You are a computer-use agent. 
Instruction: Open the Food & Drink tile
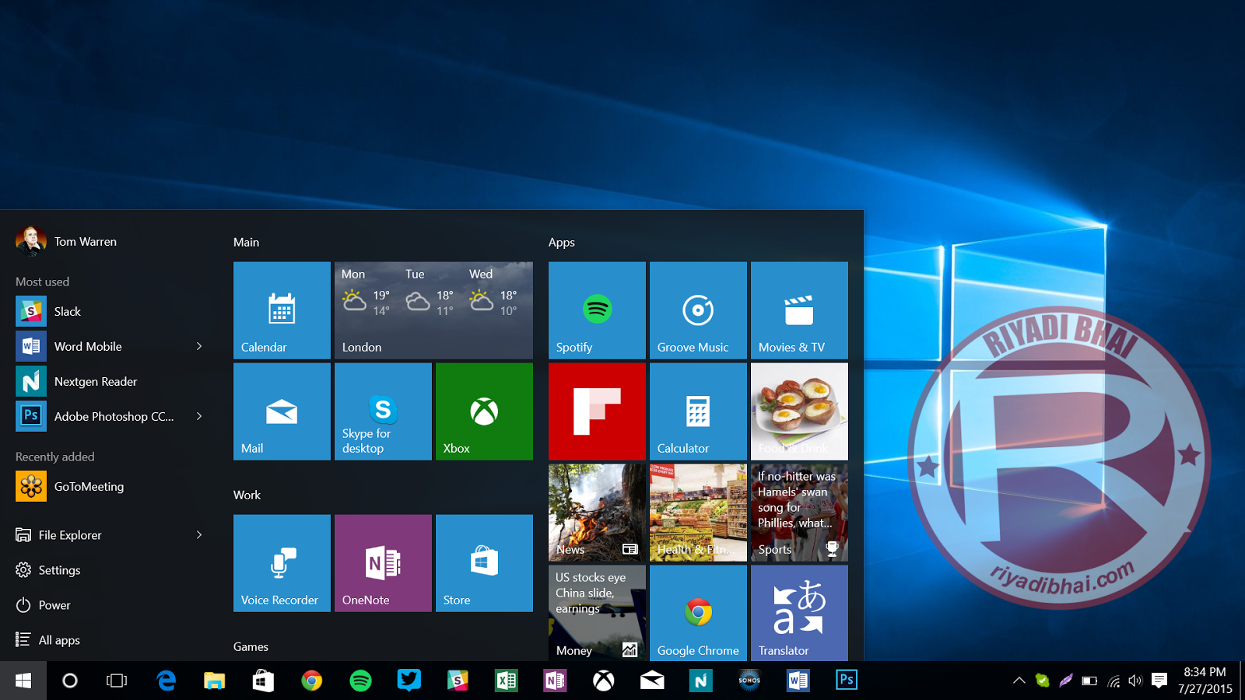tap(799, 411)
